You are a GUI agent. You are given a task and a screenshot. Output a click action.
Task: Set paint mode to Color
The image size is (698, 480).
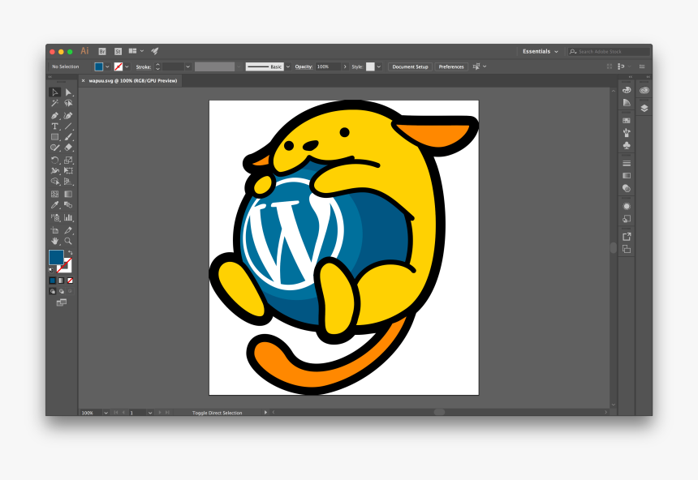53,281
